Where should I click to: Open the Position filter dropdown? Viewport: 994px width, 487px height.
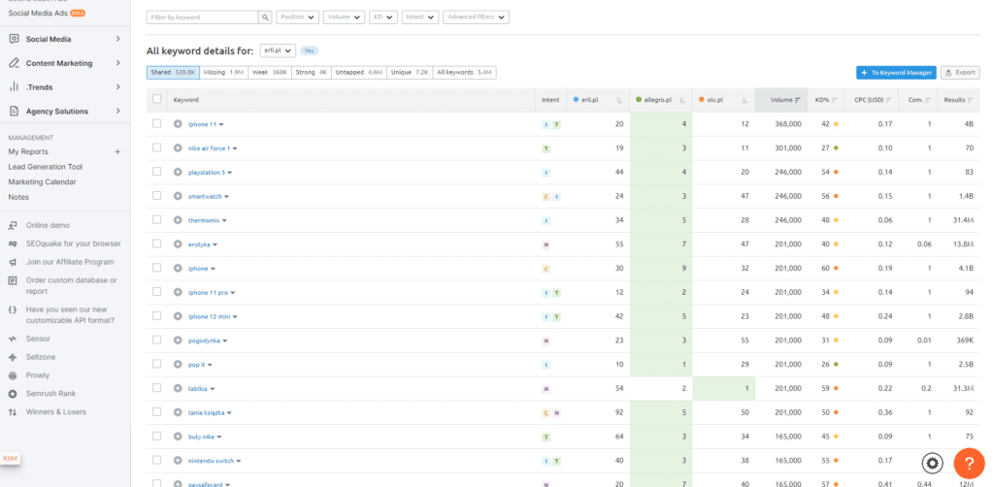297,17
